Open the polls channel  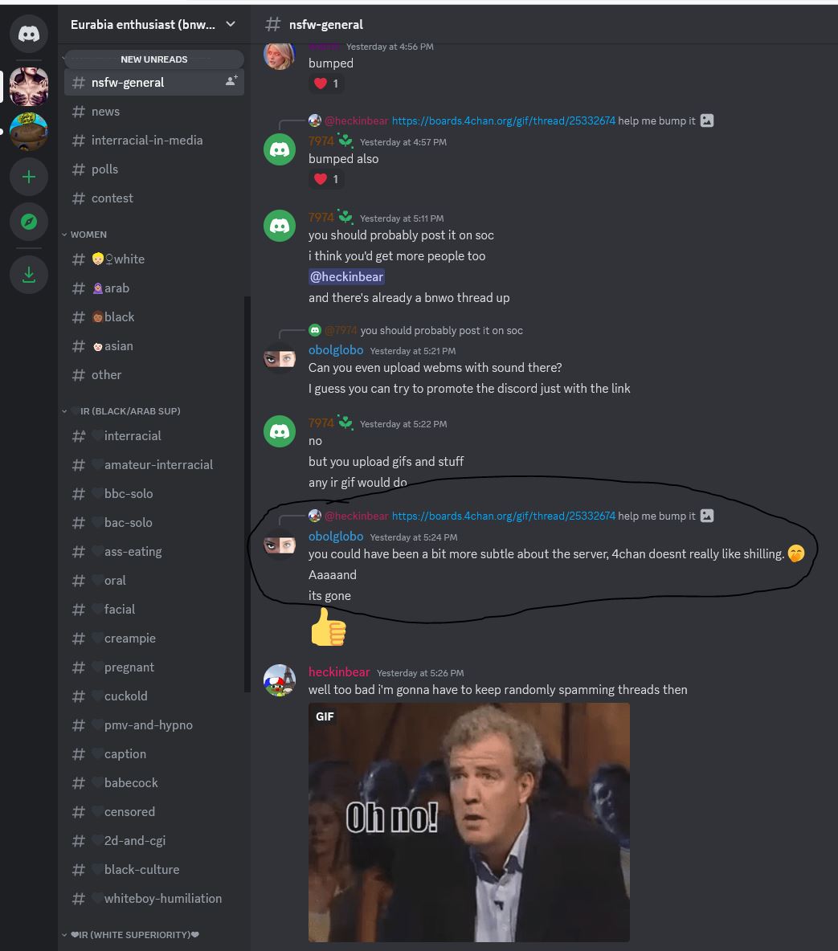tap(154, 169)
